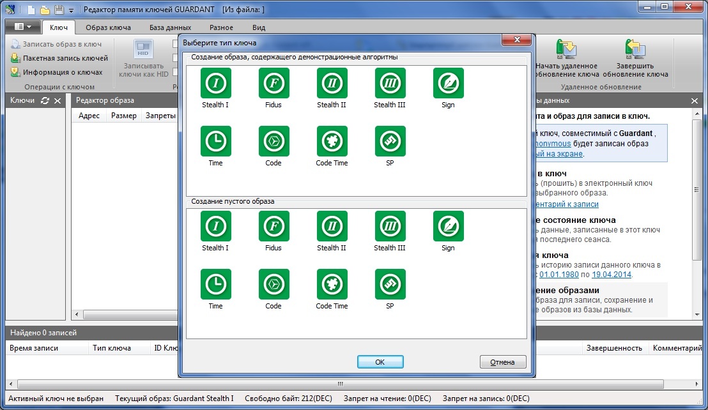Expand the application menu button
The height and width of the screenshot is (410, 708).
coord(23,27)
